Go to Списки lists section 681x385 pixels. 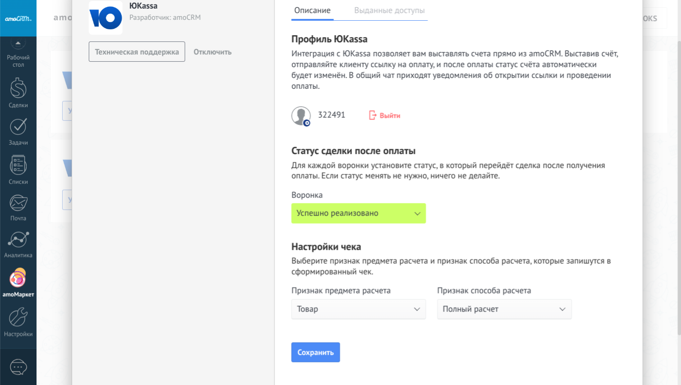click(x=18, y=170)
